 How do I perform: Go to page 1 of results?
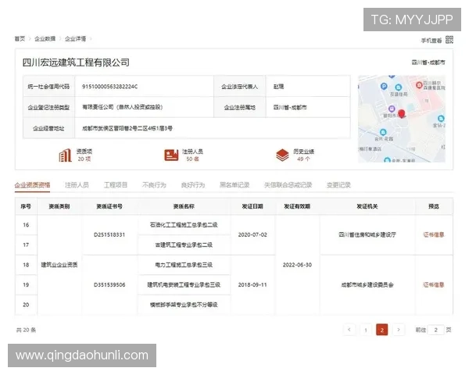point(366,330)
